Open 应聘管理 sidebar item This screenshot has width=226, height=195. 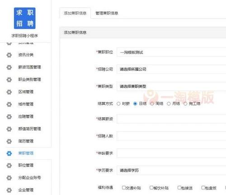(26, 116)
